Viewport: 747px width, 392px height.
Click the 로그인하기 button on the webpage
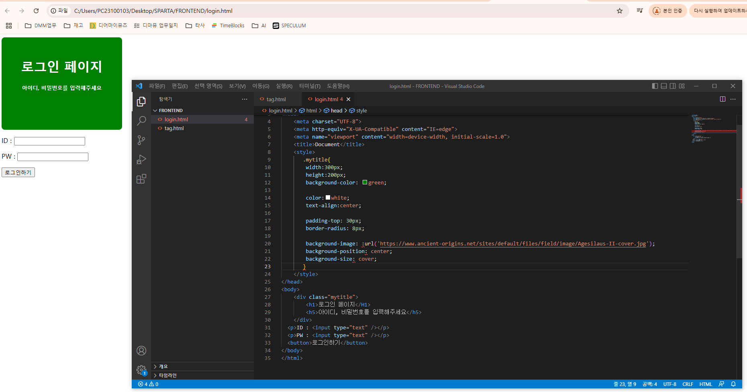click(x=18, y=172)
